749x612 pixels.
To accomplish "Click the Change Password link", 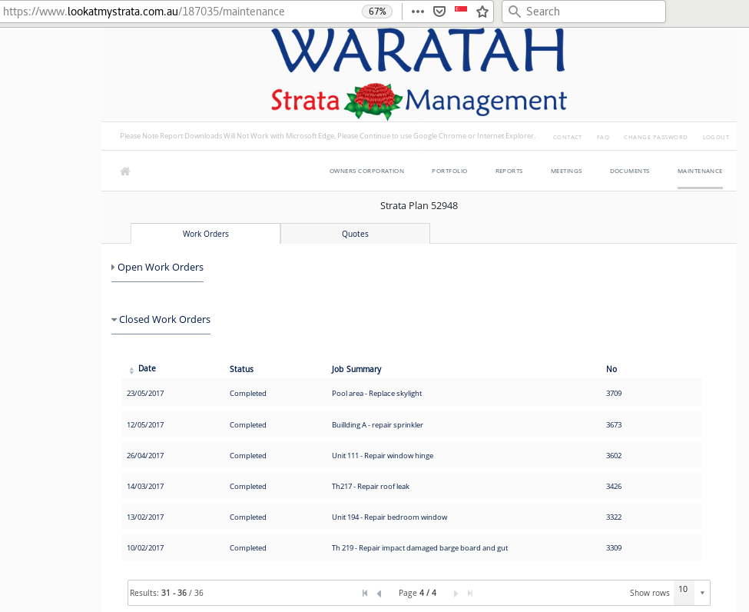I will pyautogui.click(x=655, y=137).
